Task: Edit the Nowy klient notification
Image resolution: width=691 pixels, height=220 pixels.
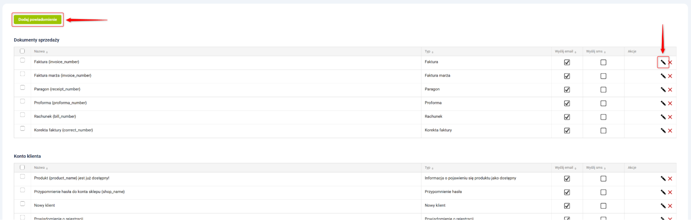Action: [x=663, y=206]
